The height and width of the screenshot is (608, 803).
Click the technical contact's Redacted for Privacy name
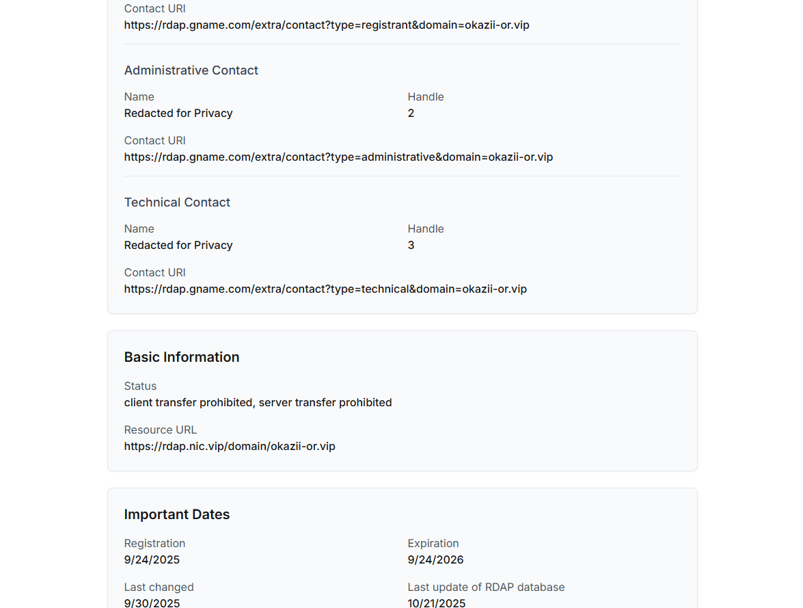point(178,246)
